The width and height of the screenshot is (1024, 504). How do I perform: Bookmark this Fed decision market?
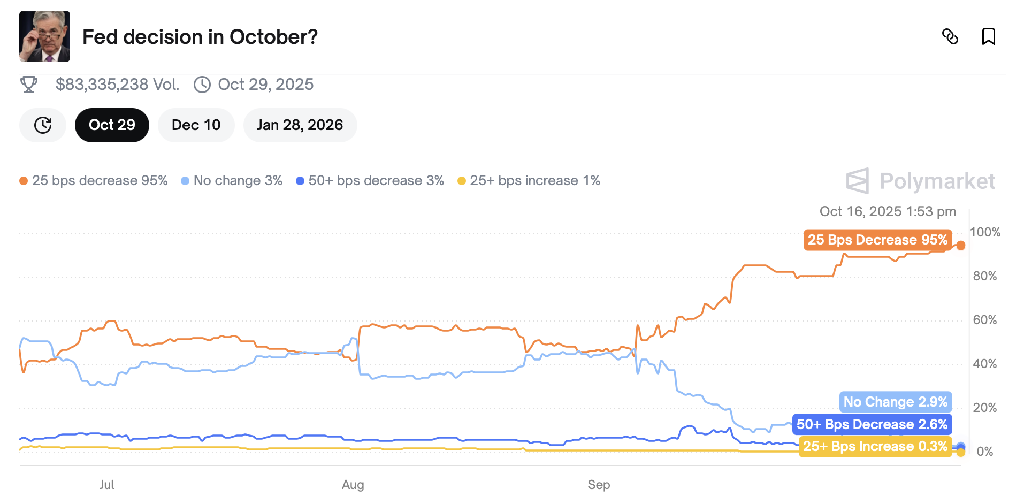(x=988, y=37)
